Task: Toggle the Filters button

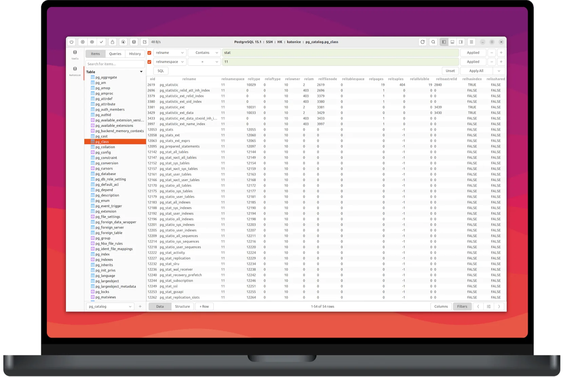Action: (x=462, y=307)
